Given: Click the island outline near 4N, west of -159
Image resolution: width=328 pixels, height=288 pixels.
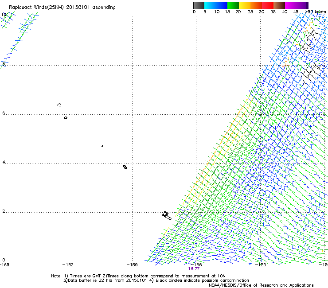Looking at the screenshot, I should [125, 167].
